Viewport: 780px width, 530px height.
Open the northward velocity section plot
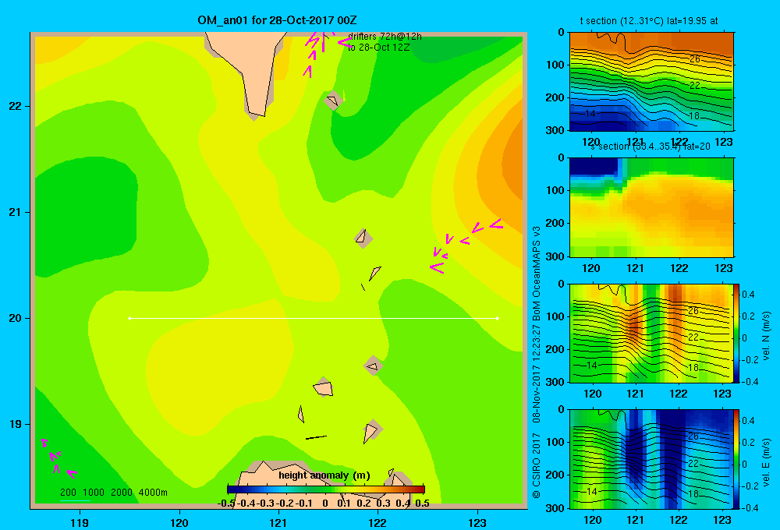click(650, 333)
